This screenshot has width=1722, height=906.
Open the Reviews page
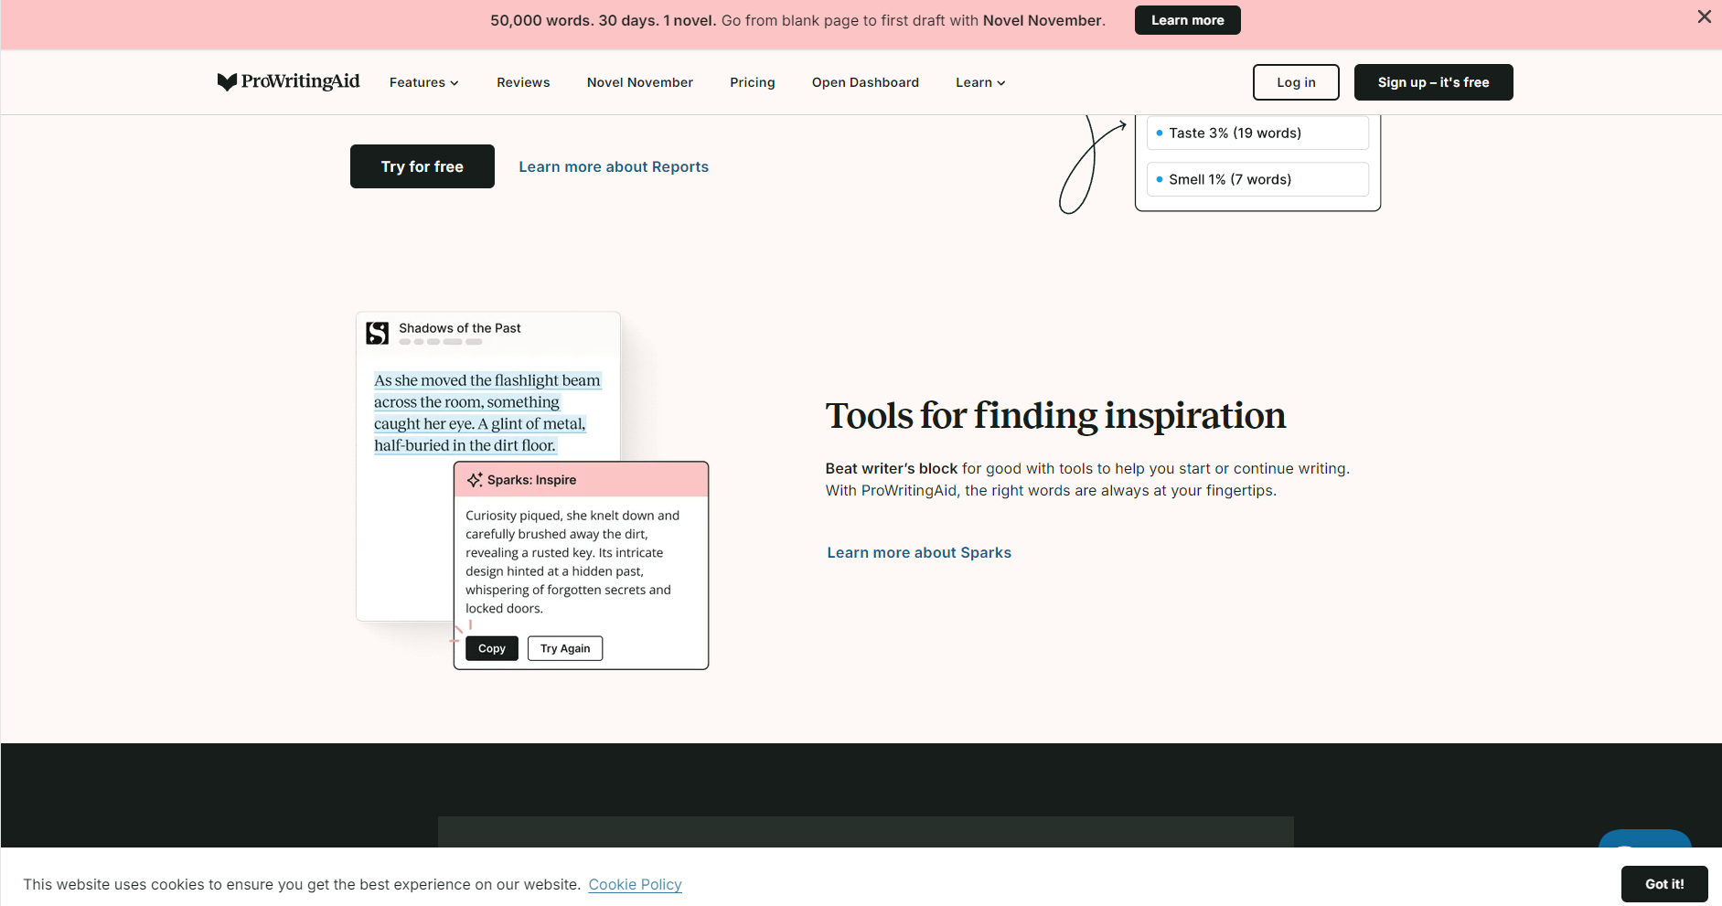point(523,82)
